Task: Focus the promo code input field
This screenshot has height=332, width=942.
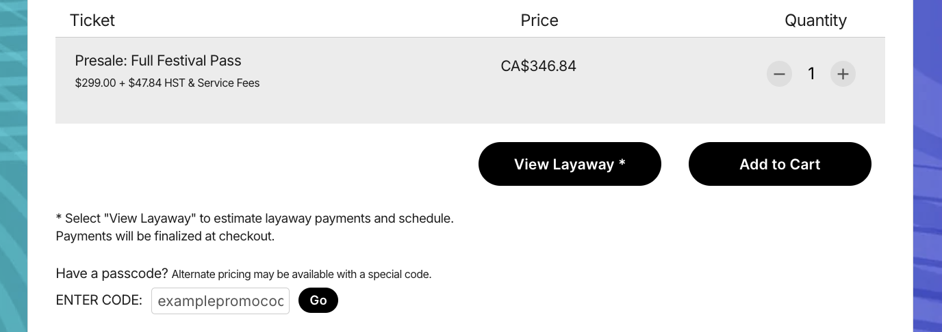Action: [x=220, y=301]
